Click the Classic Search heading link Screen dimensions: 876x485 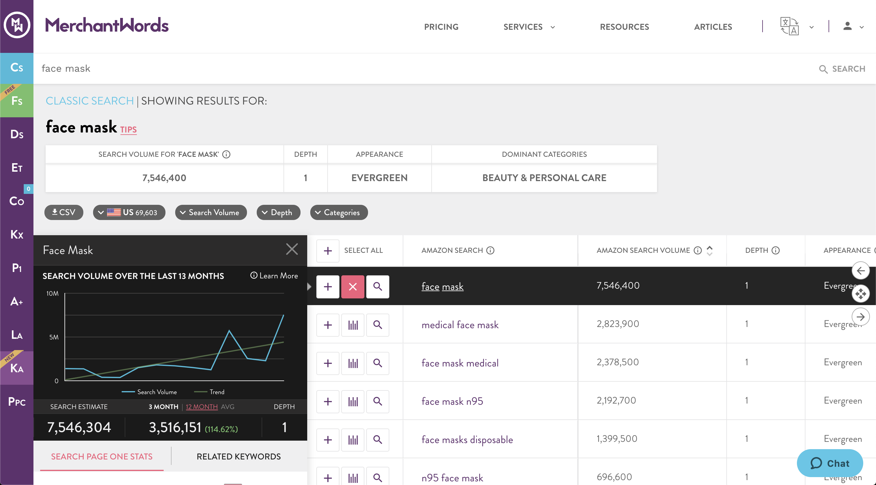click(90, 101)
